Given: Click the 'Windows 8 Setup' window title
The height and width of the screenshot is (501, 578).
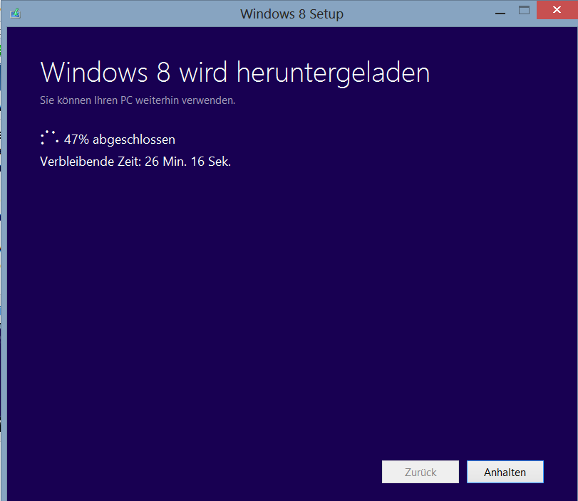Looking at the screenshot, I should [291, 14].
